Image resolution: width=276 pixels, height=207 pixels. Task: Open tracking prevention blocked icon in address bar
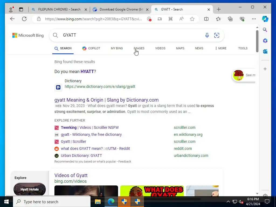click(149, 19)
